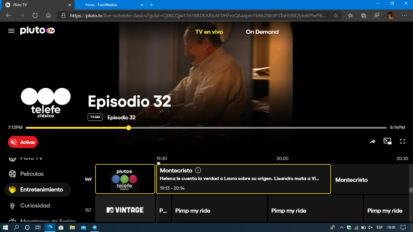Open the Edge Collections panel
Viewport: 413px width, 232px height.
pos(364,15)
